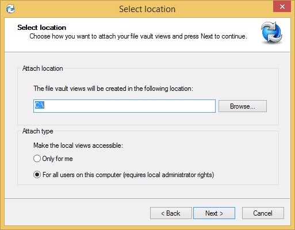Screen dimensions: 295x230
Task: Click "Choose how you want to attach" instruction text
Action: point(138,36)
